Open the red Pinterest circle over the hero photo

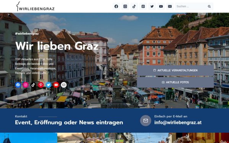[x=41, y=85]
